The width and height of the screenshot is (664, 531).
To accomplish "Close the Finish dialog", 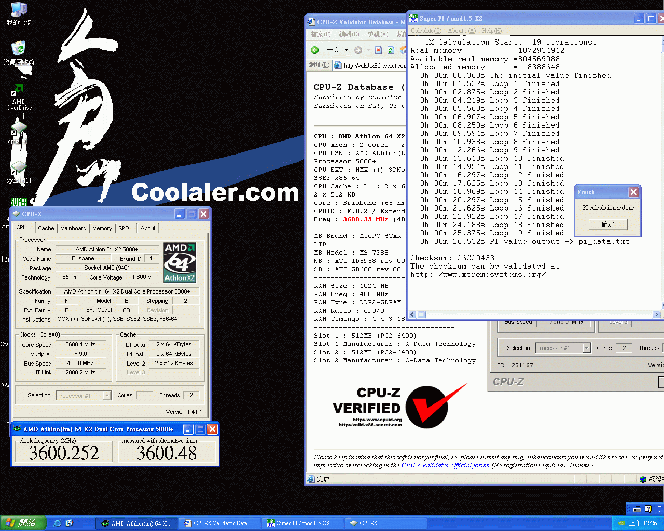I will (633, 192).
